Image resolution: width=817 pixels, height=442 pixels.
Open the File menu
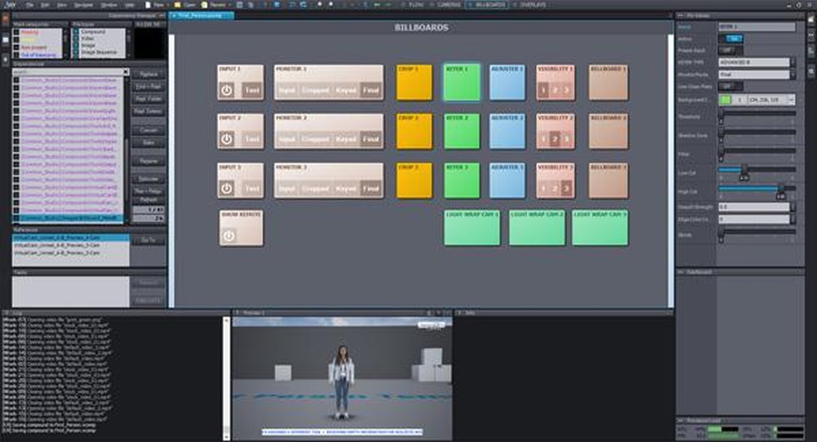click(29, 5)
